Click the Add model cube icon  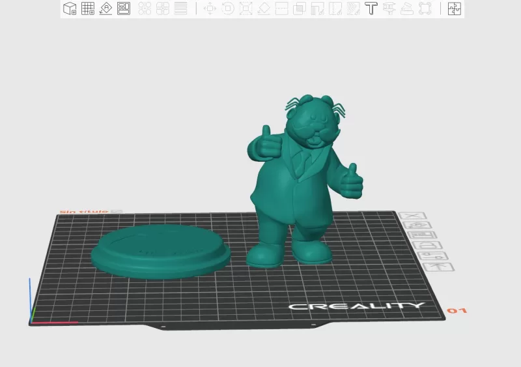[70, 8]
